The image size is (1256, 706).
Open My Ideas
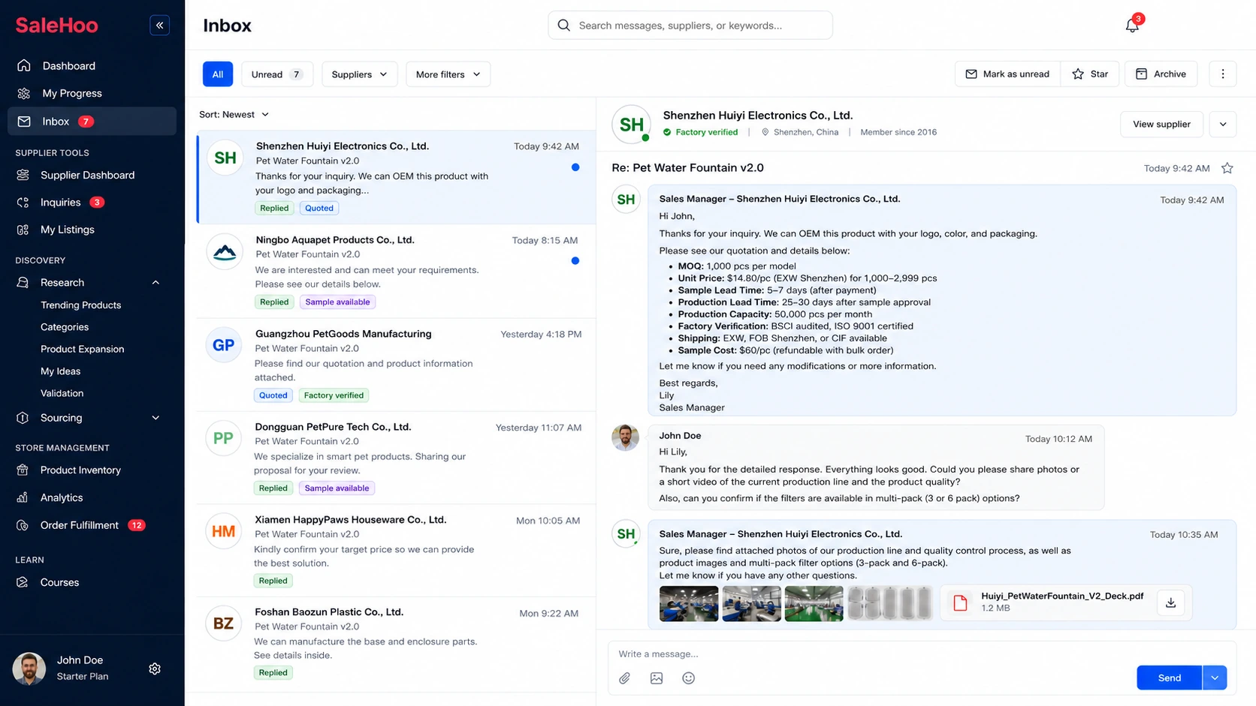click(x=60, y=371)
